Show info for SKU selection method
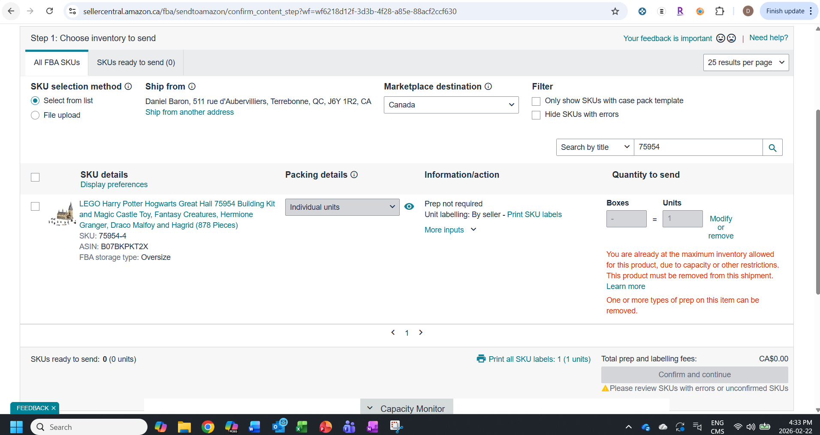Screen dimensions: 820x435 (x=128, y=86)
